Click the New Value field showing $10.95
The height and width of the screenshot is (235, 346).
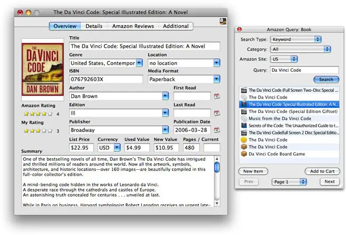167,147
